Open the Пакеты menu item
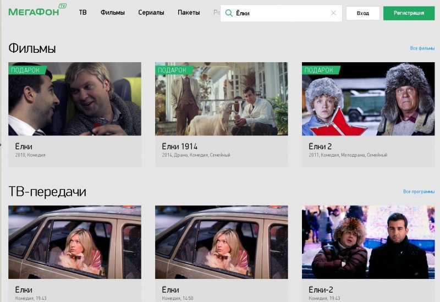Viewport: 440px width, 302px height. click(189, 13)
